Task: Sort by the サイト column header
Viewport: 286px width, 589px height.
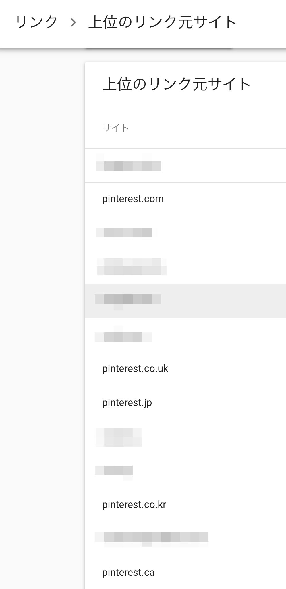Action: (x=115, y=128)
